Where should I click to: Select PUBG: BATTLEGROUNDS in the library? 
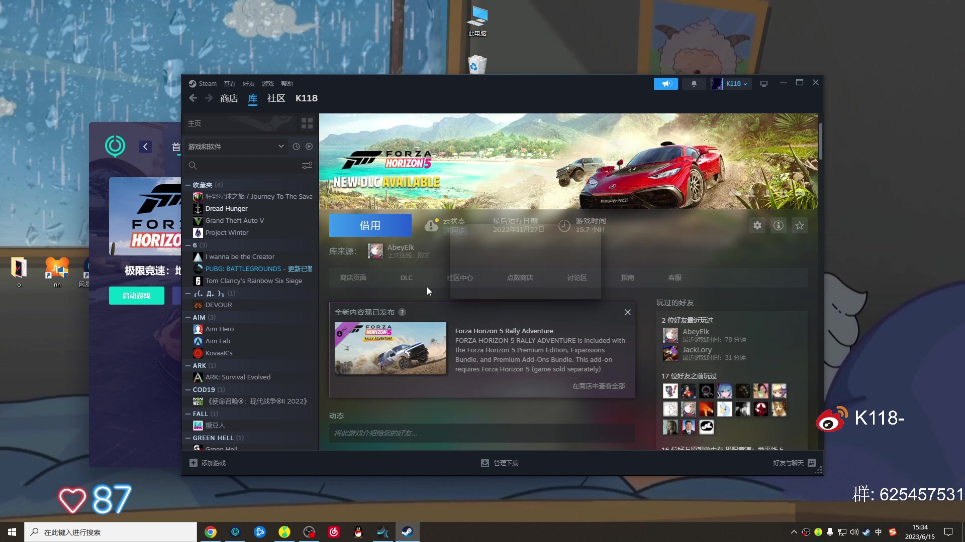pyautogui.click(x=252, y=269)
